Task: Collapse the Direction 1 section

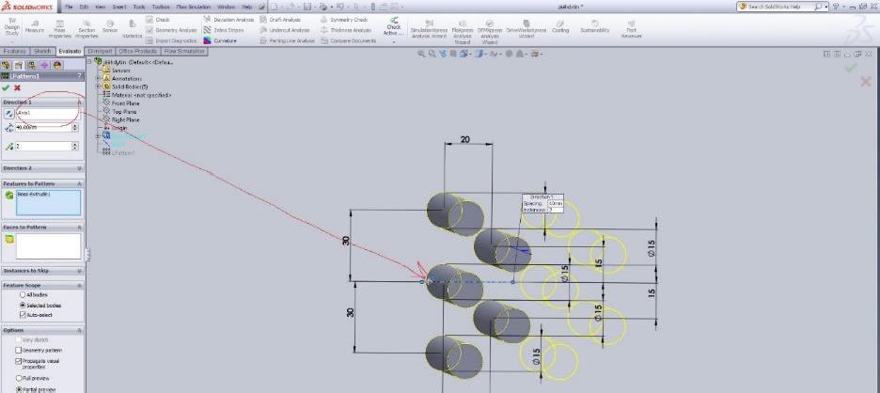Action: pos(79,102)
